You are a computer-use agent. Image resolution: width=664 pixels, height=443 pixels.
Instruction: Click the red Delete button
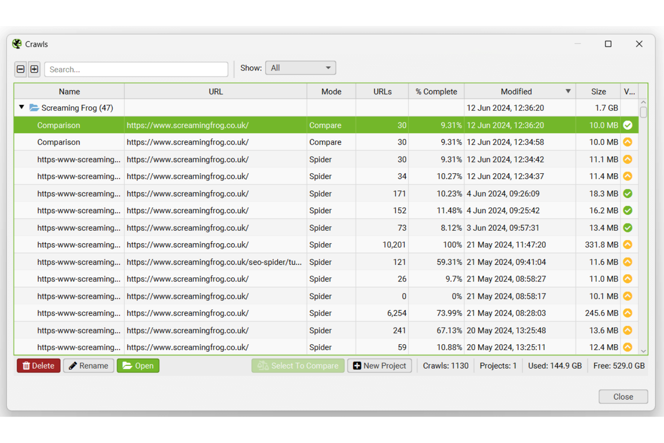[39, 366]
